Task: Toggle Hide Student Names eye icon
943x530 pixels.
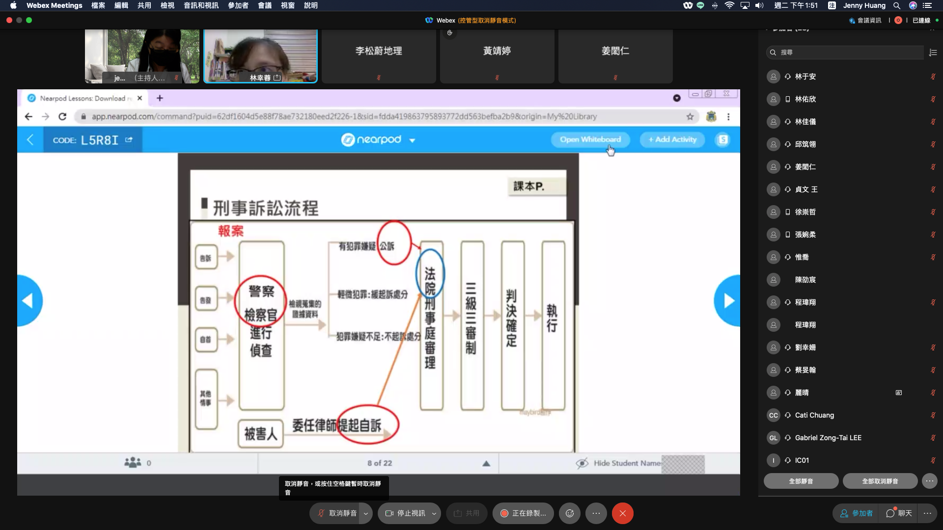Action: click(x=582, y=463)
